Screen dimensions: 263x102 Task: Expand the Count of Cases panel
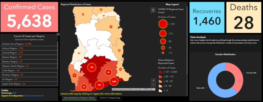point(58,34)
